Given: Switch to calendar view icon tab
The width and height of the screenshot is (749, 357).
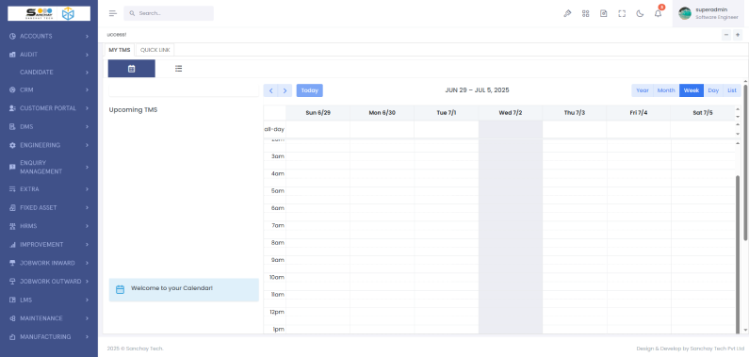Looking at the screenshot, I should click(x=131, y=69).
